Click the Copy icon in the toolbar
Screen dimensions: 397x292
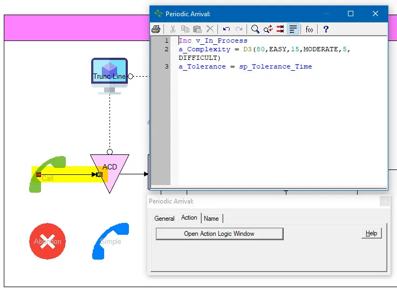coord(185,29)
